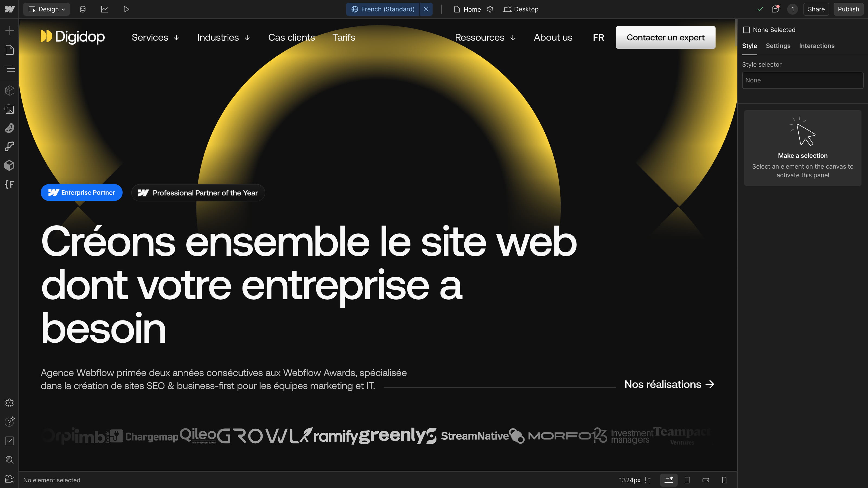Open site Settings gear in sidebar
This screenshot has height=488, width=868.
9,403
